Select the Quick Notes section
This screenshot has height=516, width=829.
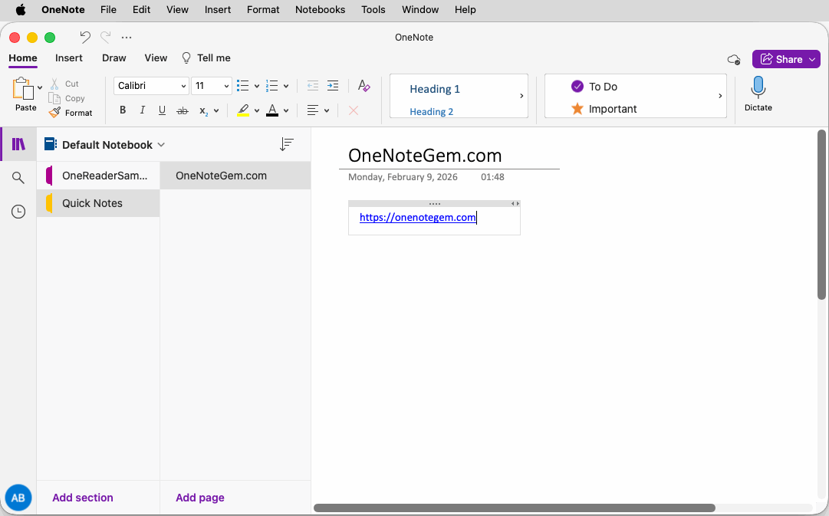92,203
